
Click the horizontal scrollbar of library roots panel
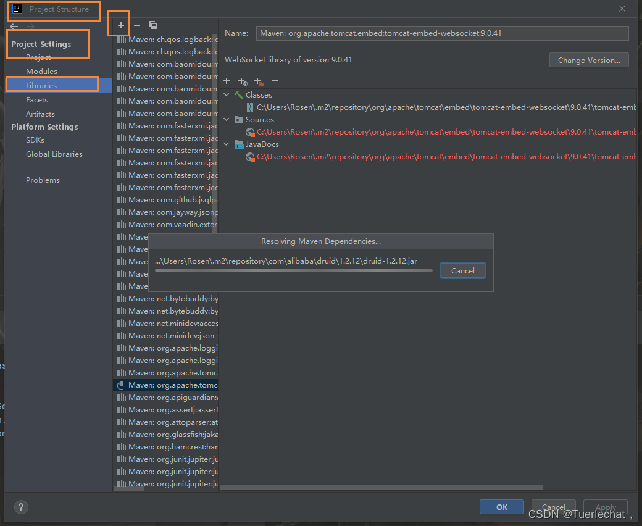pyautogui.click(x=381, y=487)
